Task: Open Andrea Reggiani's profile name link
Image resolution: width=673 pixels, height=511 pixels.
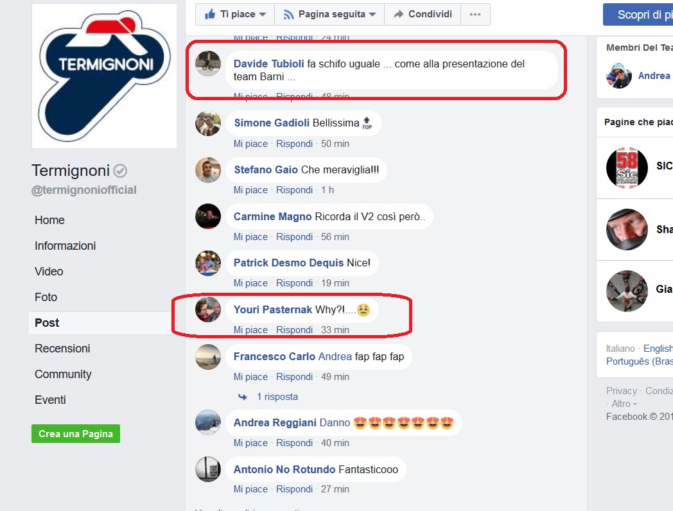Action: tap(275, 422)
